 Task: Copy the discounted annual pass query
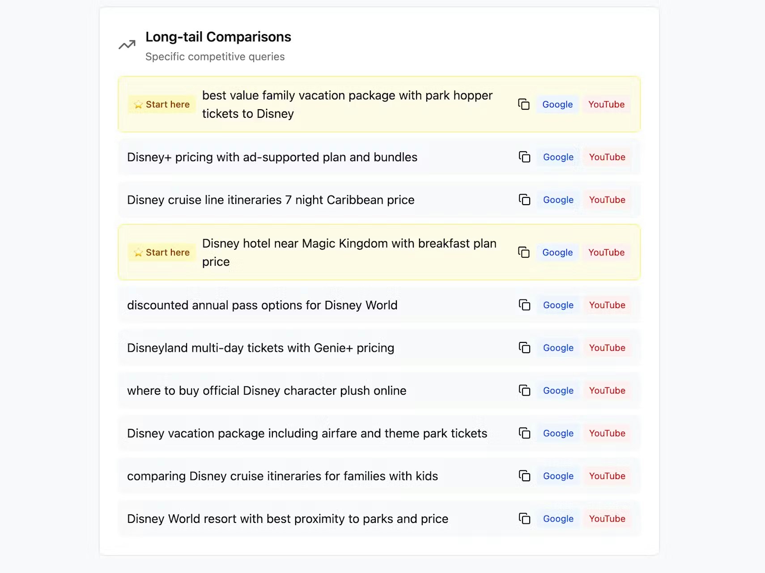tap(524, 305)
